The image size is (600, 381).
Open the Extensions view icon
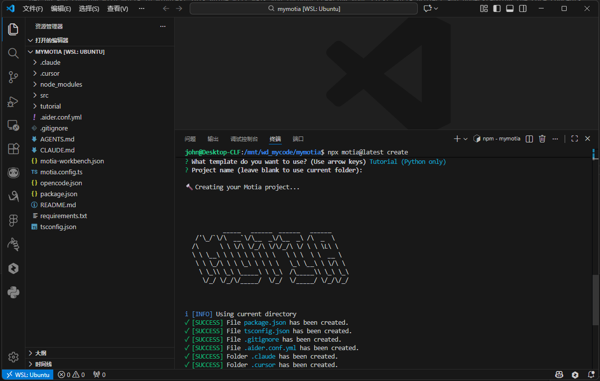[x=13, y=149]
